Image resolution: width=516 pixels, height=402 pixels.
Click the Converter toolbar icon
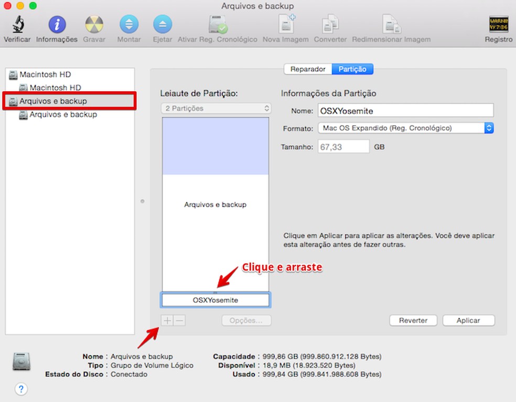click(x=330, y=24)
